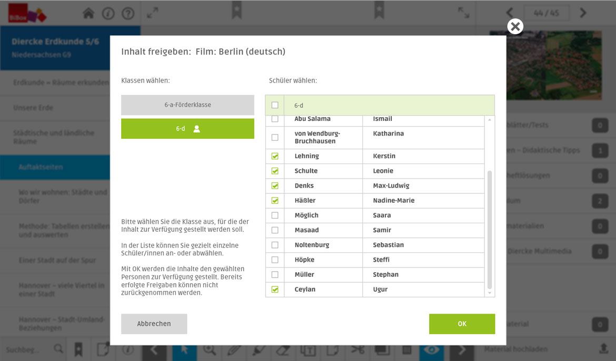Click the search magnifier icon
The width and height of the screenshot is (616, 361).
58,349
